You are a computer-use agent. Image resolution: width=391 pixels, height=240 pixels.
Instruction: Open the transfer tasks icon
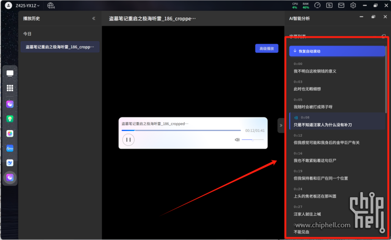tap(329, 6)
